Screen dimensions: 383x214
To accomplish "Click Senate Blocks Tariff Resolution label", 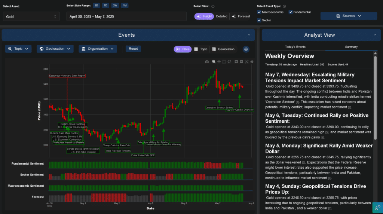I will pyautogui.click(x=83, y=149).
